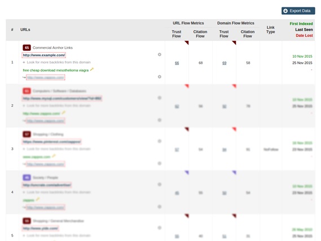
Task: Click row 4 purple URL Trust Flow corner marker
Action: click(x=187, y=172)
